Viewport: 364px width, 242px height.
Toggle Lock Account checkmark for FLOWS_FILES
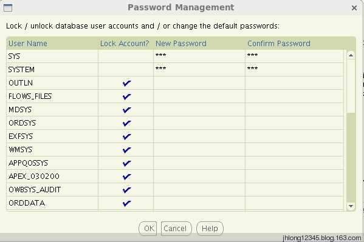[126, 96]
